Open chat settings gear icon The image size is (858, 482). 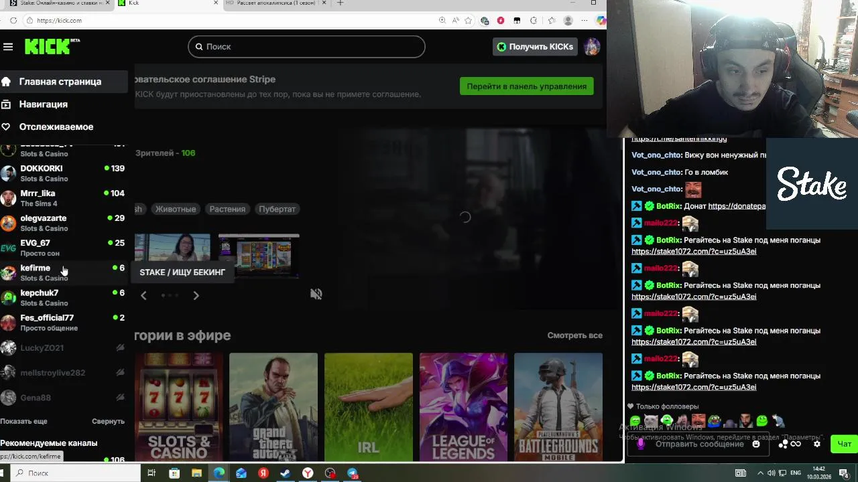pyautogui.click(x=816, y=444)
